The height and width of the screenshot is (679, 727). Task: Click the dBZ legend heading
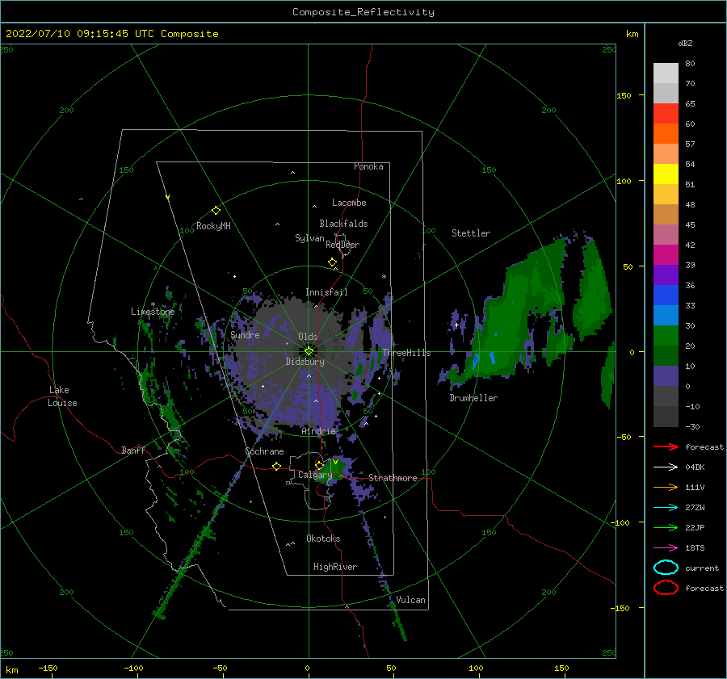tap(685, 43)
